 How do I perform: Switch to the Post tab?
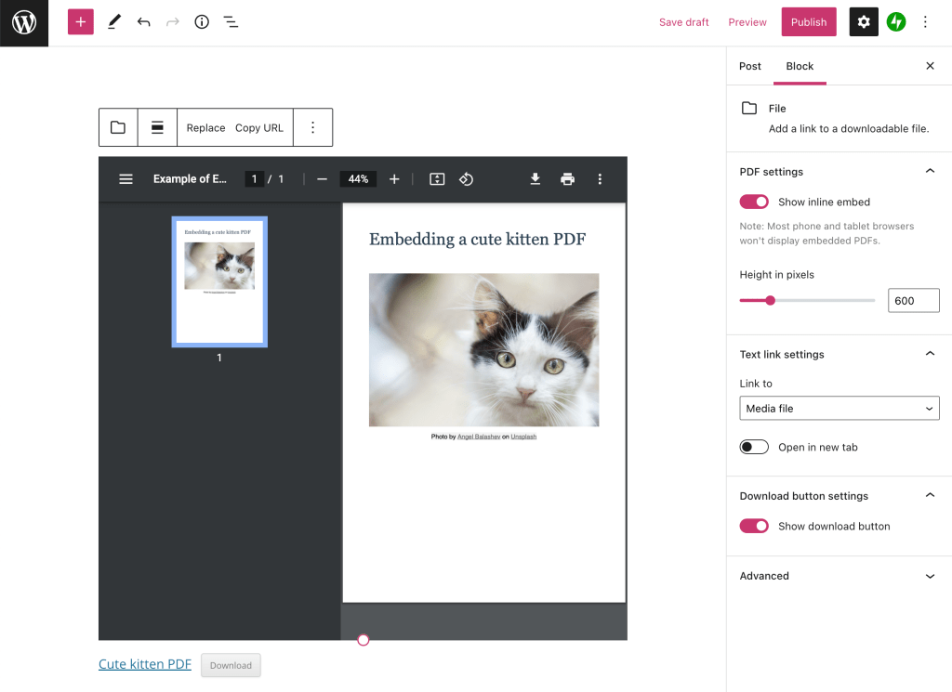tap(750, 66)
